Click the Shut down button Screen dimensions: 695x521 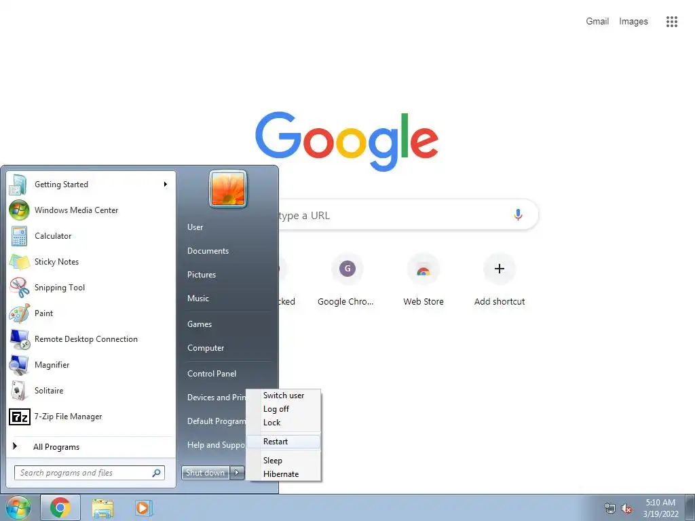pyautogui.click(x=206, y=473)
